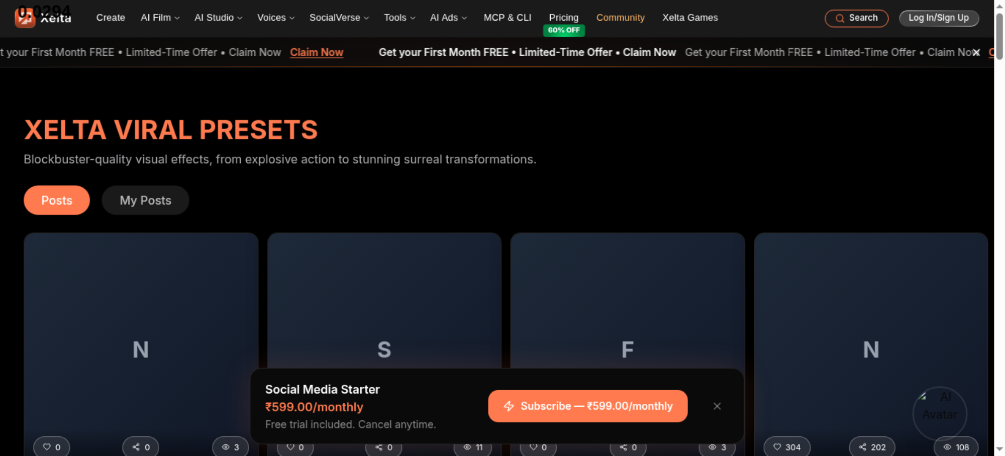Click the "Blockbuster-quality visual effects" subtitle

pos(280,159)
